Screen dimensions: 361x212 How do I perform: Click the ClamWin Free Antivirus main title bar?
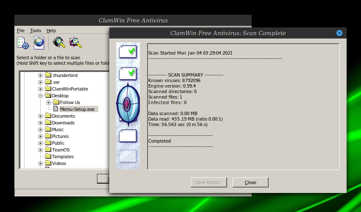133,20
